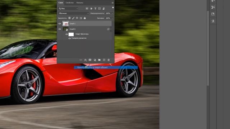
Task: Click the vertical scrollbar beside the canvas
Action: (x=208, y=48)
